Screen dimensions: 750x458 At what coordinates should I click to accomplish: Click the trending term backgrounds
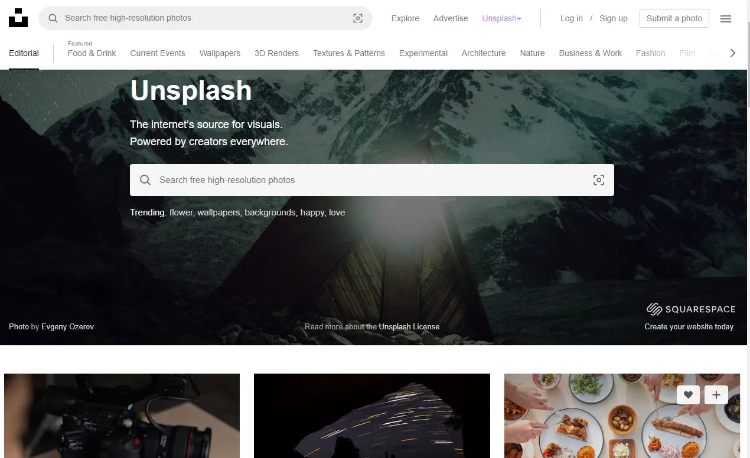coord(270,212)
